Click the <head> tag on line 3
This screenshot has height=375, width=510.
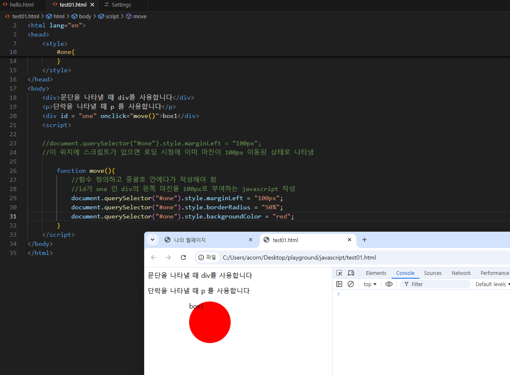(39, 34)
